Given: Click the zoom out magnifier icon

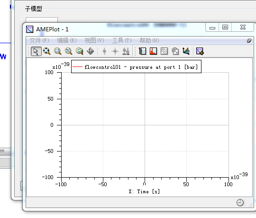Looking at the screenshot, I should coord(69,51).
